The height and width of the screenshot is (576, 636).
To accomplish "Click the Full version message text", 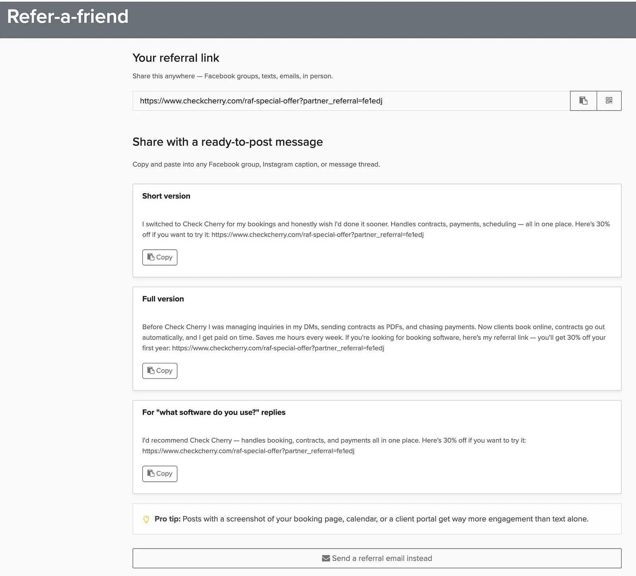I will 374,337.
